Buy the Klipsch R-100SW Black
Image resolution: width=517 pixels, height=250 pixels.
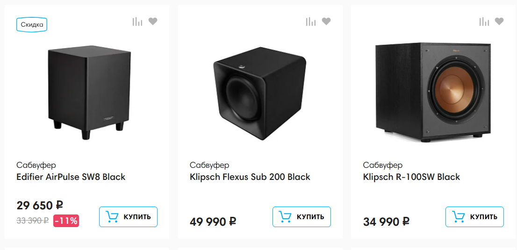[474, 217]
